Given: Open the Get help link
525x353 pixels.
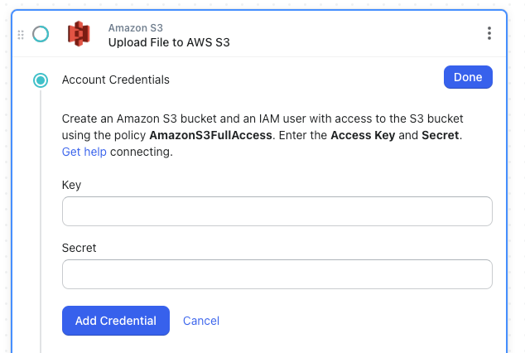Looking at the screenshot, I should [x=84, y=152].
